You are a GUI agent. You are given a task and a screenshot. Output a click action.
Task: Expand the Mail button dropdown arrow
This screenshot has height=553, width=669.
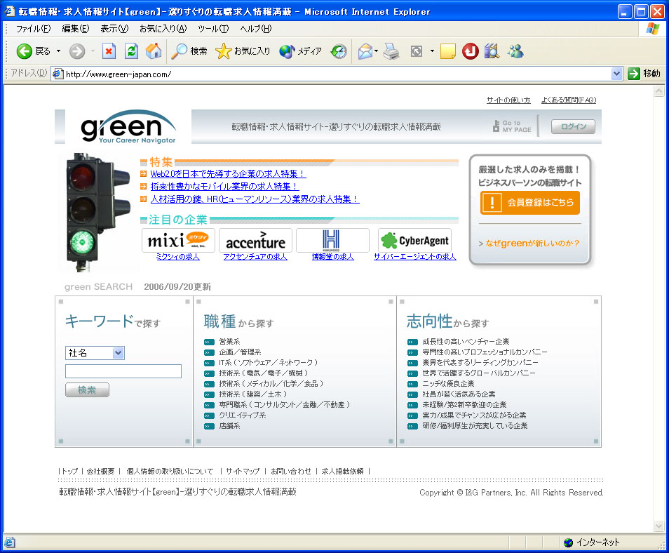[x=377, y=51]
